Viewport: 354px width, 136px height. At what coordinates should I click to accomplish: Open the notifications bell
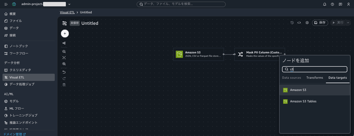point(325,4)
